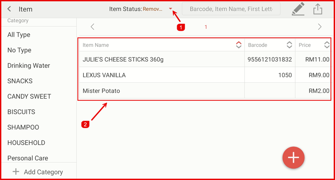Choose All Type category
335x180 pixels.
coord(19,35)
